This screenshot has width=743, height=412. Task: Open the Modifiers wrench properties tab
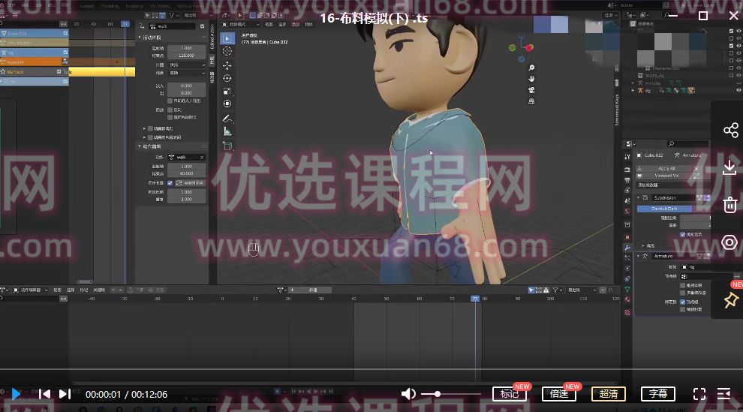pyautogui.click(x=627, y=248)
